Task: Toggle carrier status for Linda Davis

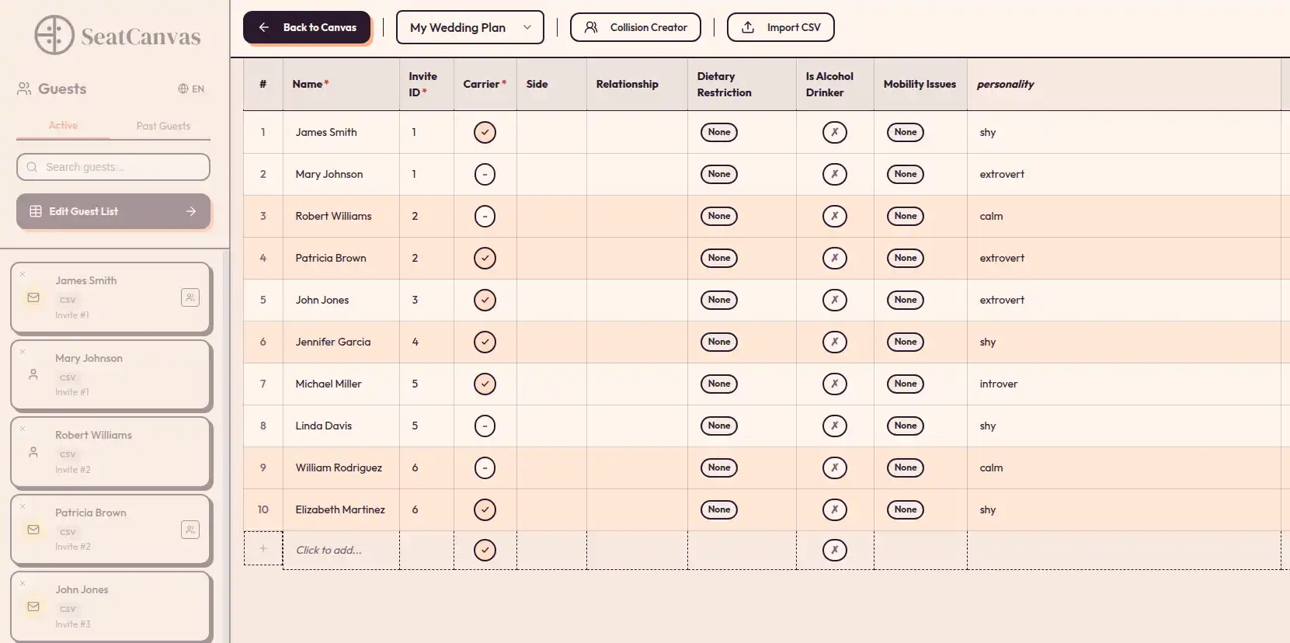Action: (485, 426)
